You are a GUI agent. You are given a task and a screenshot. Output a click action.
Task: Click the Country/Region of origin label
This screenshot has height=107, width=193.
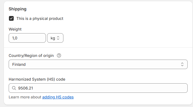tap(31, 56)
